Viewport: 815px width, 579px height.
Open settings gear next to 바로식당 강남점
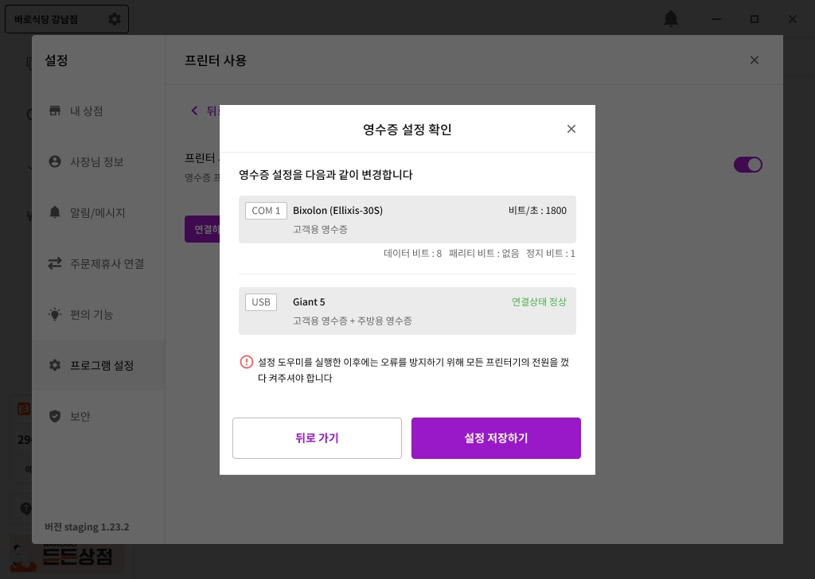(x=115, y=19)
